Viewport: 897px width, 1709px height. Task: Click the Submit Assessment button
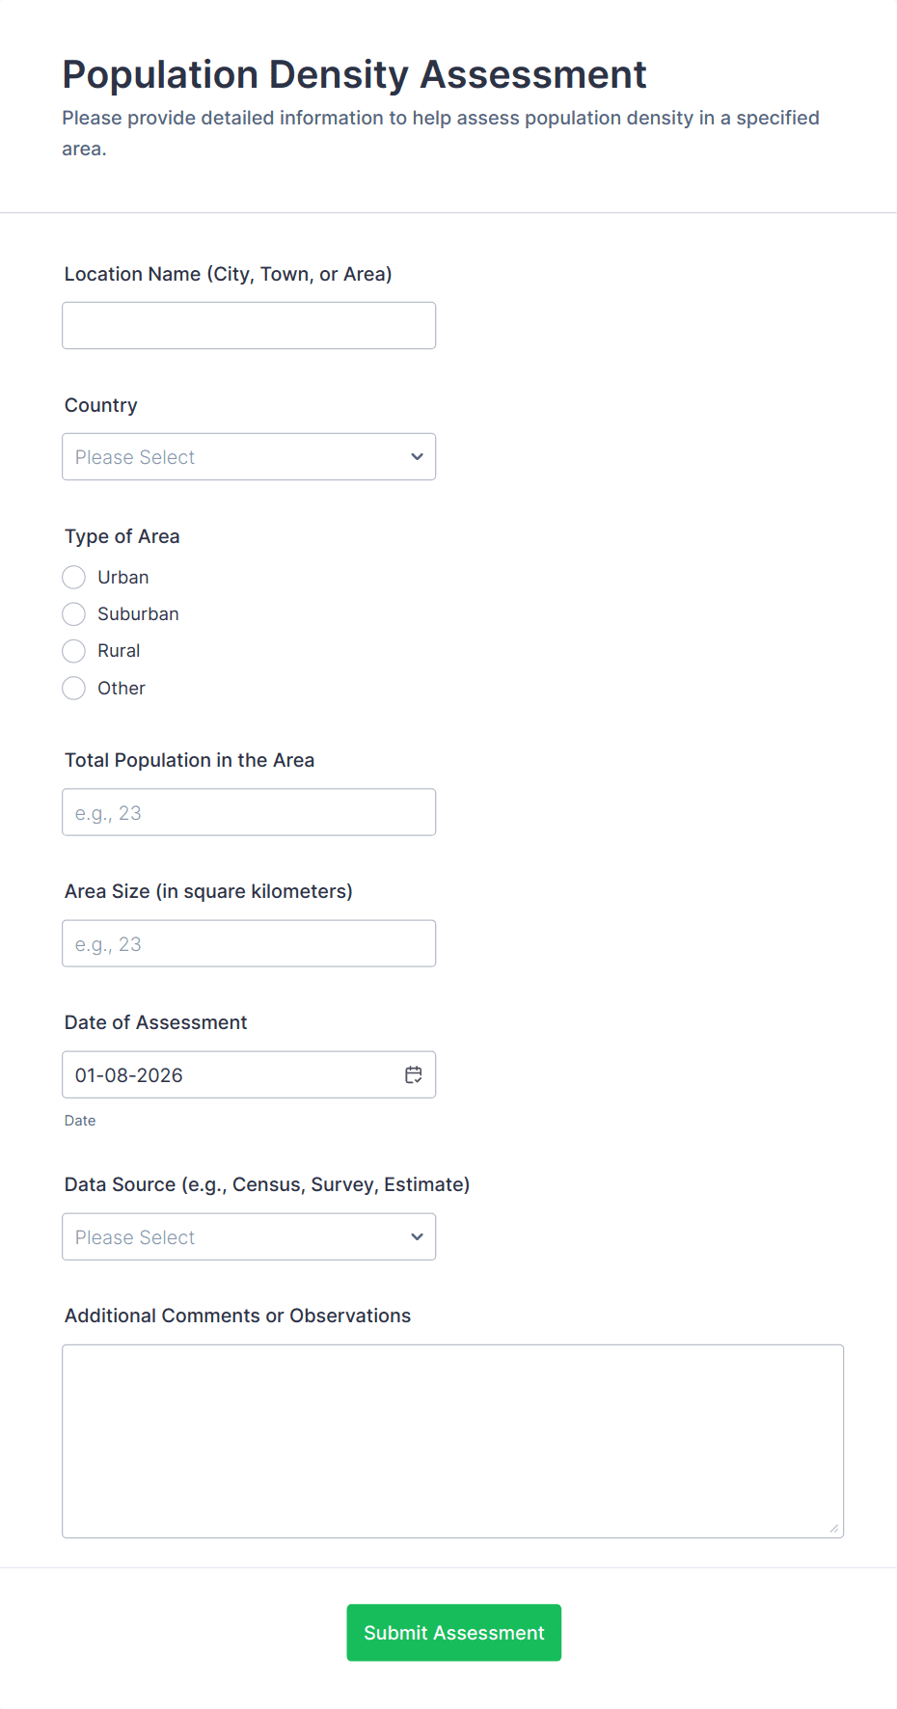[453, 1632]
